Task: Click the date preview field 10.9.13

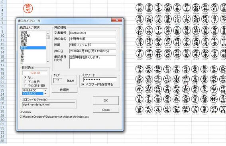Action: 35,73
